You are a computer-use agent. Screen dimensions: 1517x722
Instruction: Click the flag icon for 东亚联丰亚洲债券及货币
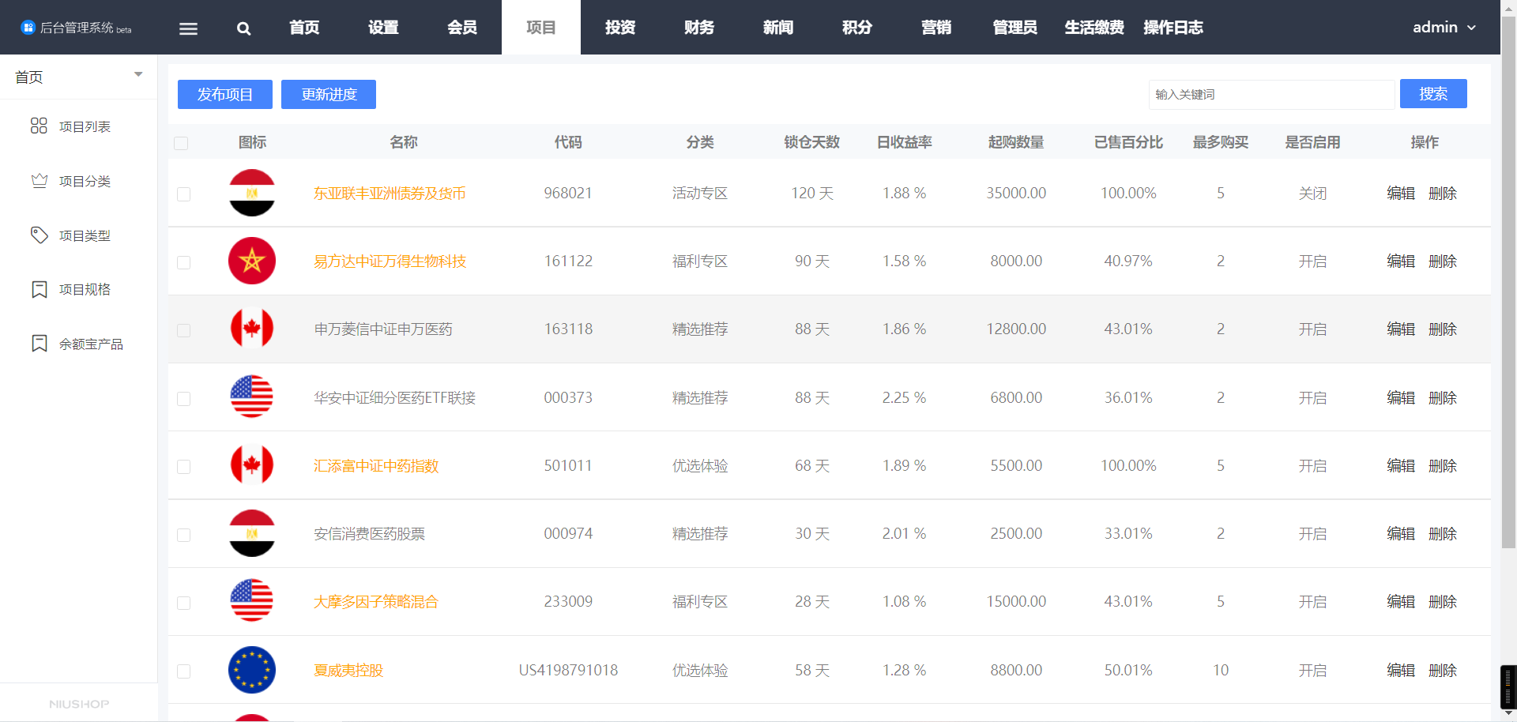click(x=252, y=193)
